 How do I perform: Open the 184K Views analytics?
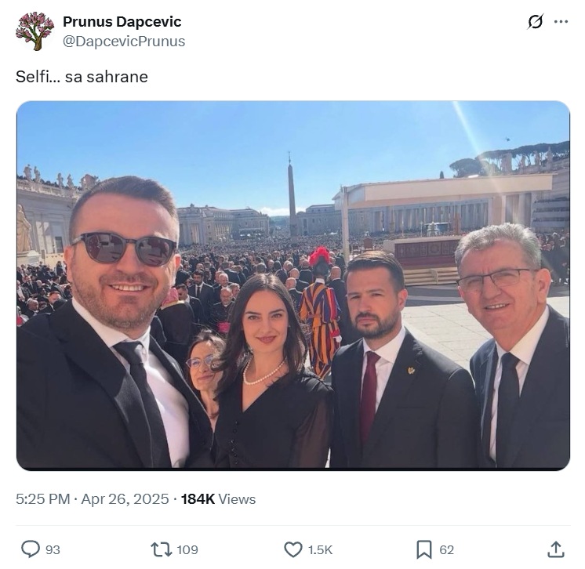(x=218, y=499)
